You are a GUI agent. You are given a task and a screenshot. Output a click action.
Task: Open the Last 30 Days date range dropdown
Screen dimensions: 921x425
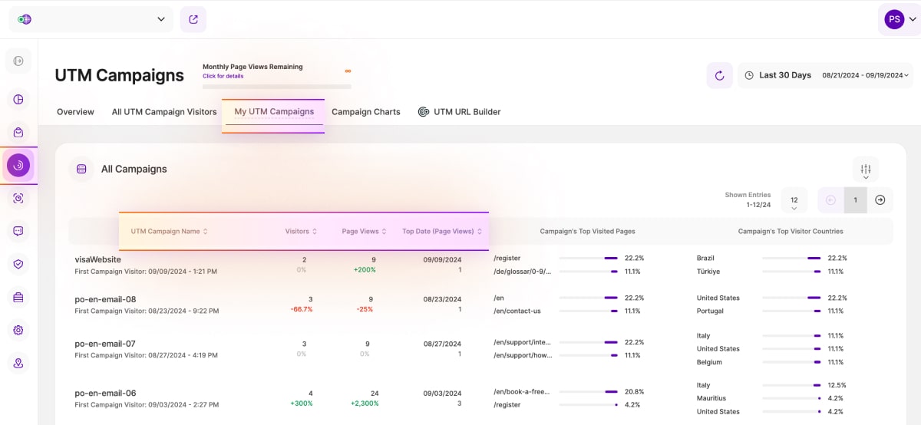pos(825,75)
